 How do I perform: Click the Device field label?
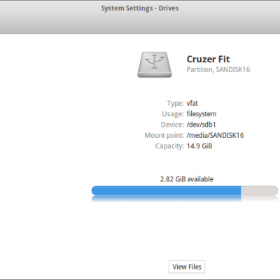(172, 125)
